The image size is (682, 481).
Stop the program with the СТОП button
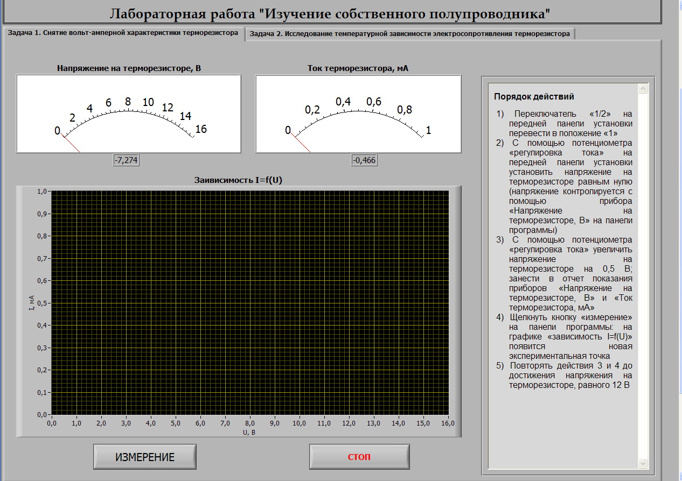click(x=359, y=457)
